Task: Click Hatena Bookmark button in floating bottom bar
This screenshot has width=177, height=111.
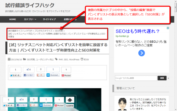Action: pyautogui.click(x=46, y=105)
